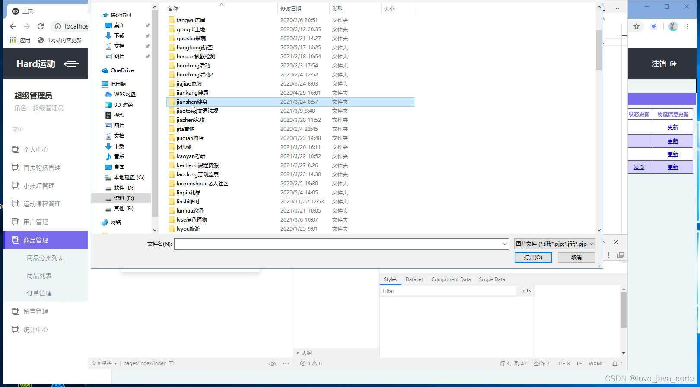Switch to the Scope Data tab
700x387 pixels.
click(492, 279)
